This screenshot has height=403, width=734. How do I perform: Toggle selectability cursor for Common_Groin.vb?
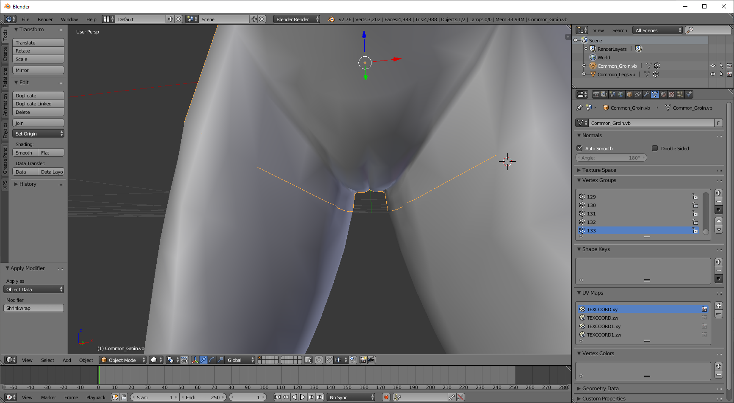pyautogui.click(x=721, y=66)
